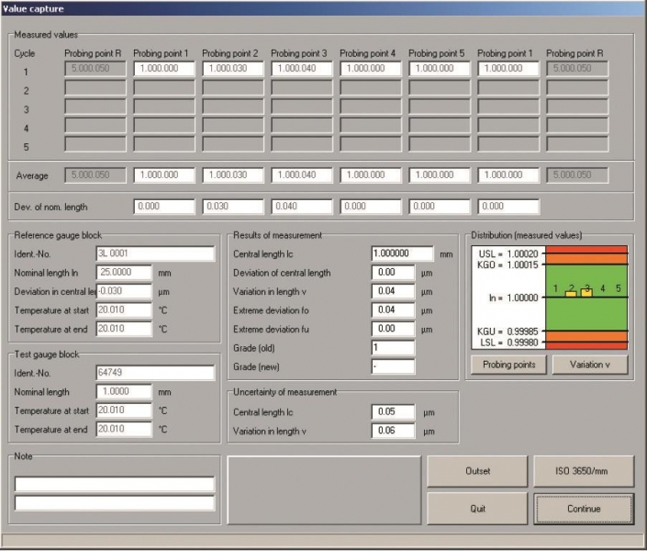This screenshot has height=551, width=647.
Task: Click the 0.030 deviation of nominal length field
Action: click(233, 207)
